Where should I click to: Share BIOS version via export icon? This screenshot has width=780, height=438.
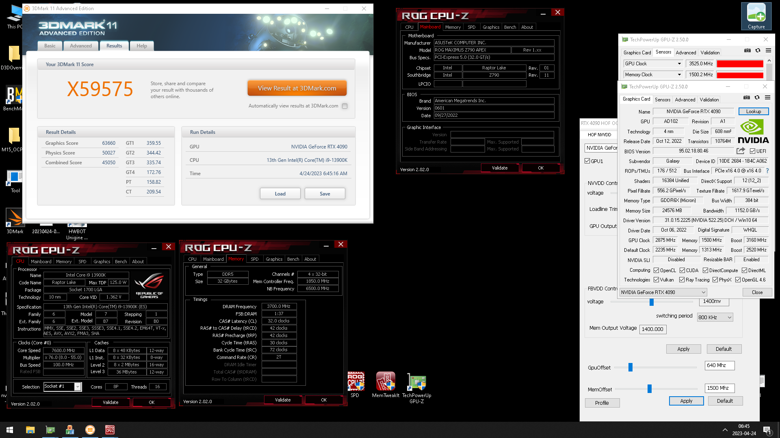click(741, 151)
